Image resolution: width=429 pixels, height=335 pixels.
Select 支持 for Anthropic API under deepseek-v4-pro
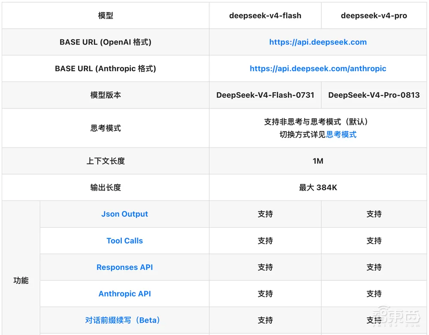pos(374,294)
